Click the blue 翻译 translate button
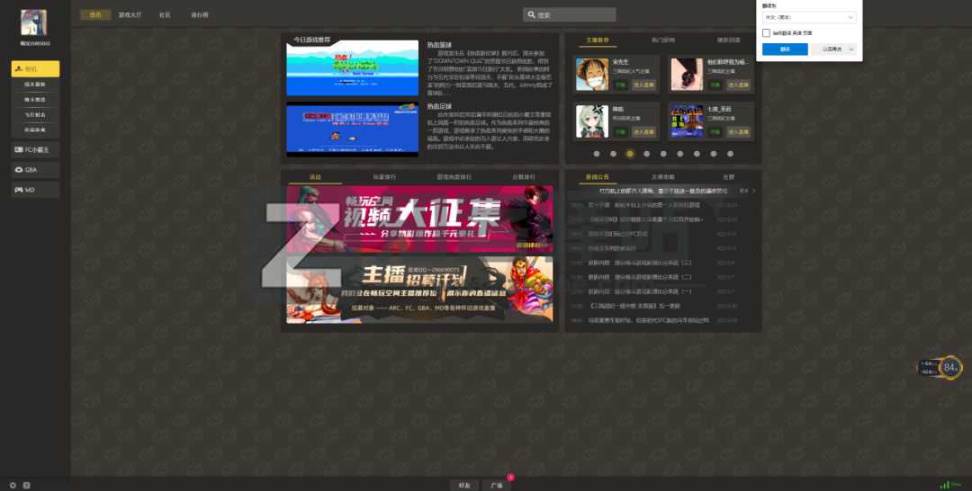Screen dimensions: 972x491 pyautogui.click(x=785, y=49)
